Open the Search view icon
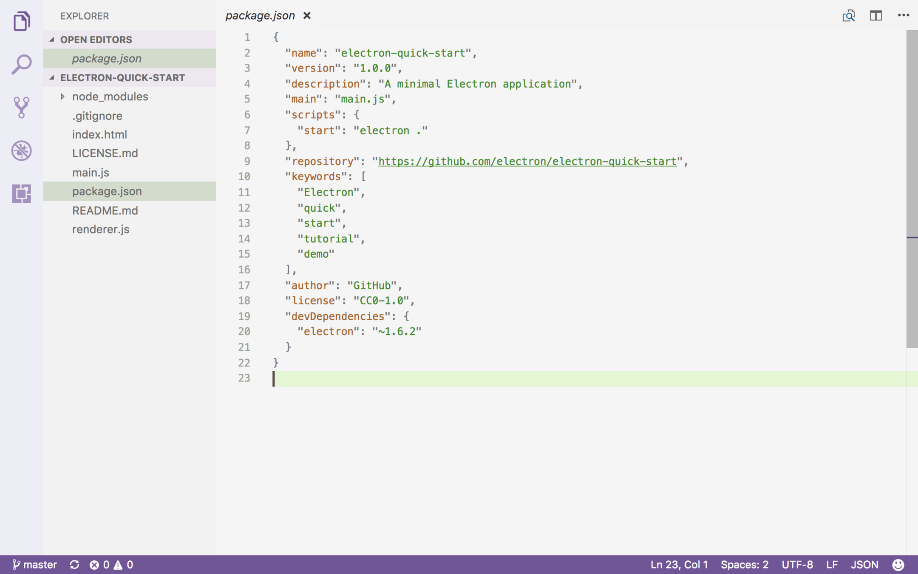The width and height of the screenshot is (918, 574). [x=21, y=64]
